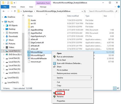Screen dimensions: 121x104
Task: Expand the Desktop tree node
Action: pos(4,29)
